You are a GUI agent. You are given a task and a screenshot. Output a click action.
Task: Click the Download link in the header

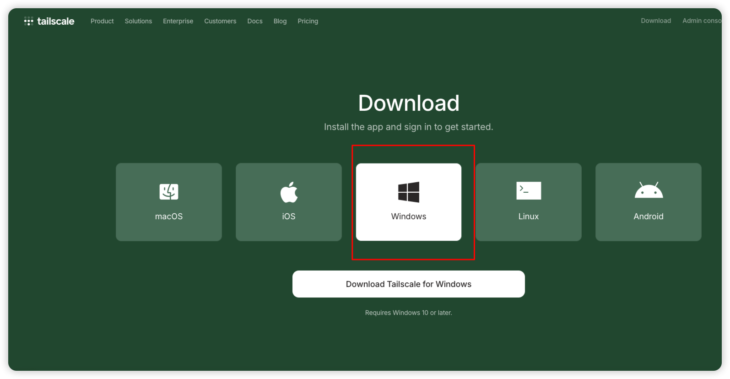coord(656,21)
